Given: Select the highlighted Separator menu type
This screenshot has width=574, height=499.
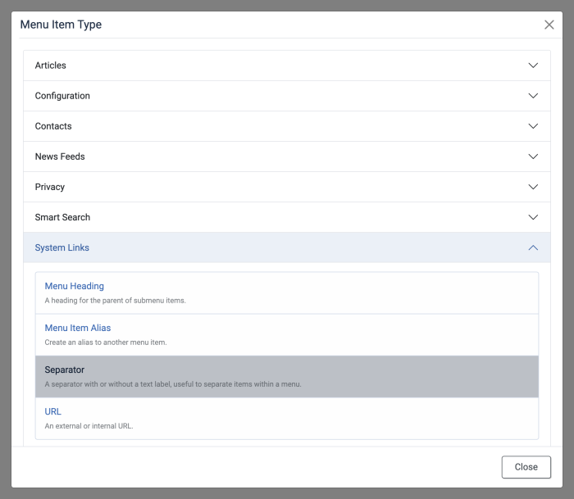Looking at the screenshot, I should coord(65,370).
